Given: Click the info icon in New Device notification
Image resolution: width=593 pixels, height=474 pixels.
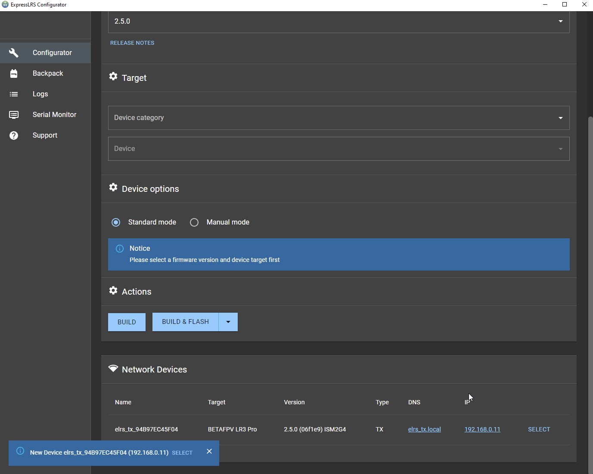Looking at the screenshot, I should click(20, 451).
